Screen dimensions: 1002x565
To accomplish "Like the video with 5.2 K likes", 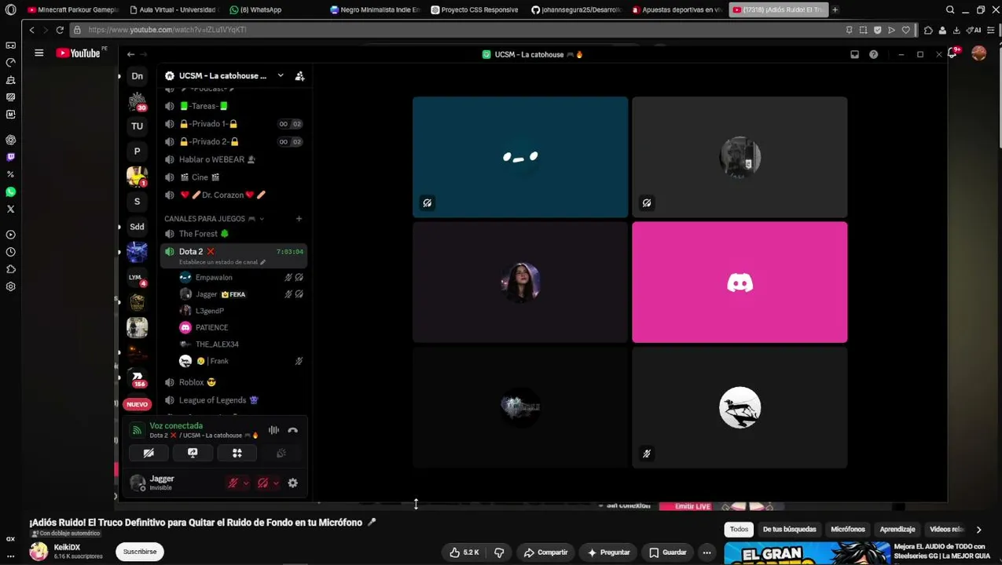I will [x=464, y=552].
